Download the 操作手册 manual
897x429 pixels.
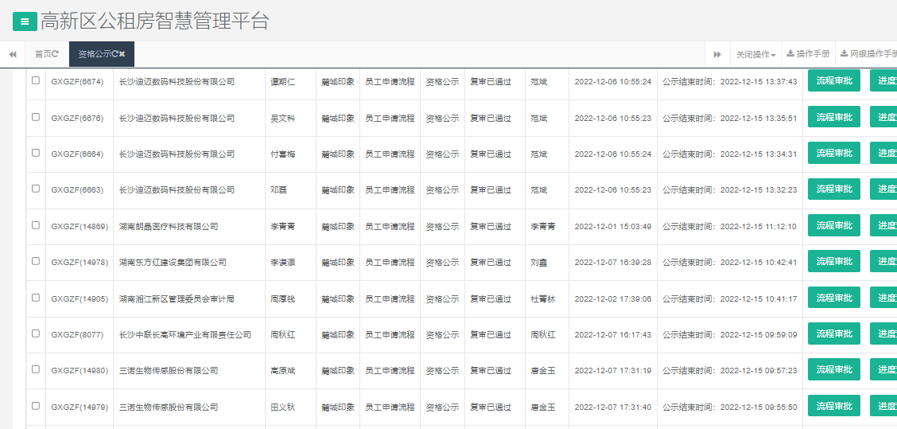click(x=808, y=54)
